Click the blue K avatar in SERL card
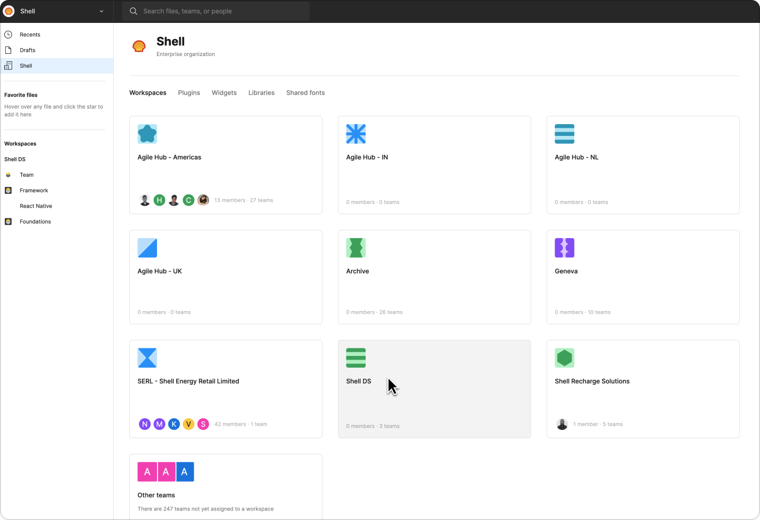This screenshot has width=760, height=520. [174, 424]
